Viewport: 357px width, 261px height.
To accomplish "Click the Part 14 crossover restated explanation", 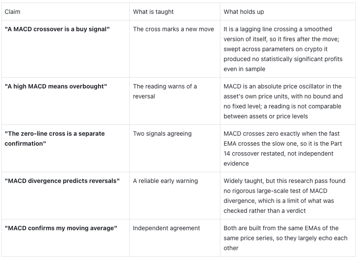I will pos(283,148).
